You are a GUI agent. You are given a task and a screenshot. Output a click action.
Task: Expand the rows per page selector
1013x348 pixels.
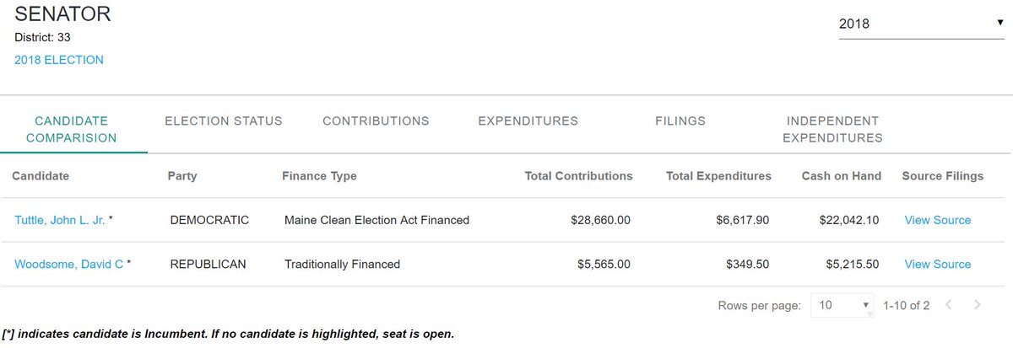coord(842,305)
